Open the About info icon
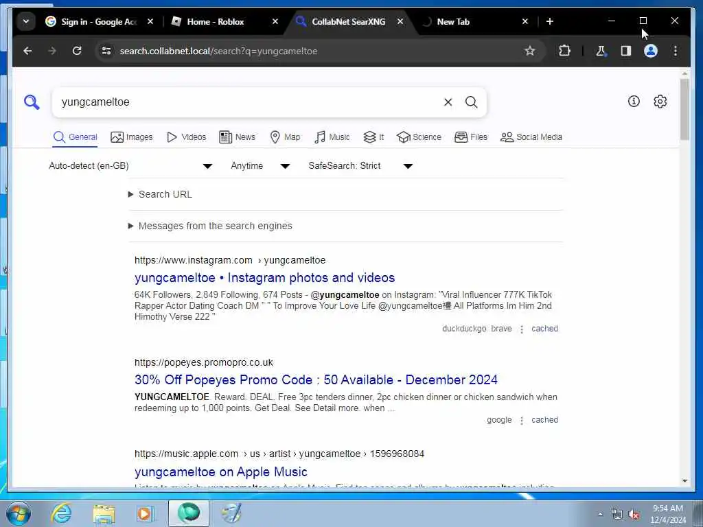The width and height of the screenshot is (703, 527). click(634, 102)
